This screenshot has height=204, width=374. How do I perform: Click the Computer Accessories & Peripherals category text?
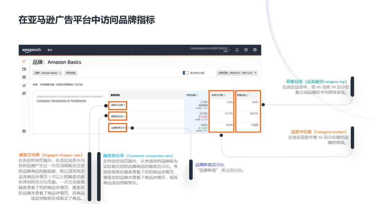(x=61, y=101)
